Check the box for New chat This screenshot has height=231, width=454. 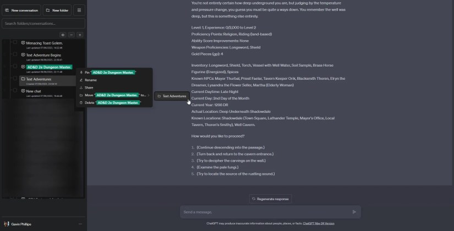point(15,90)
